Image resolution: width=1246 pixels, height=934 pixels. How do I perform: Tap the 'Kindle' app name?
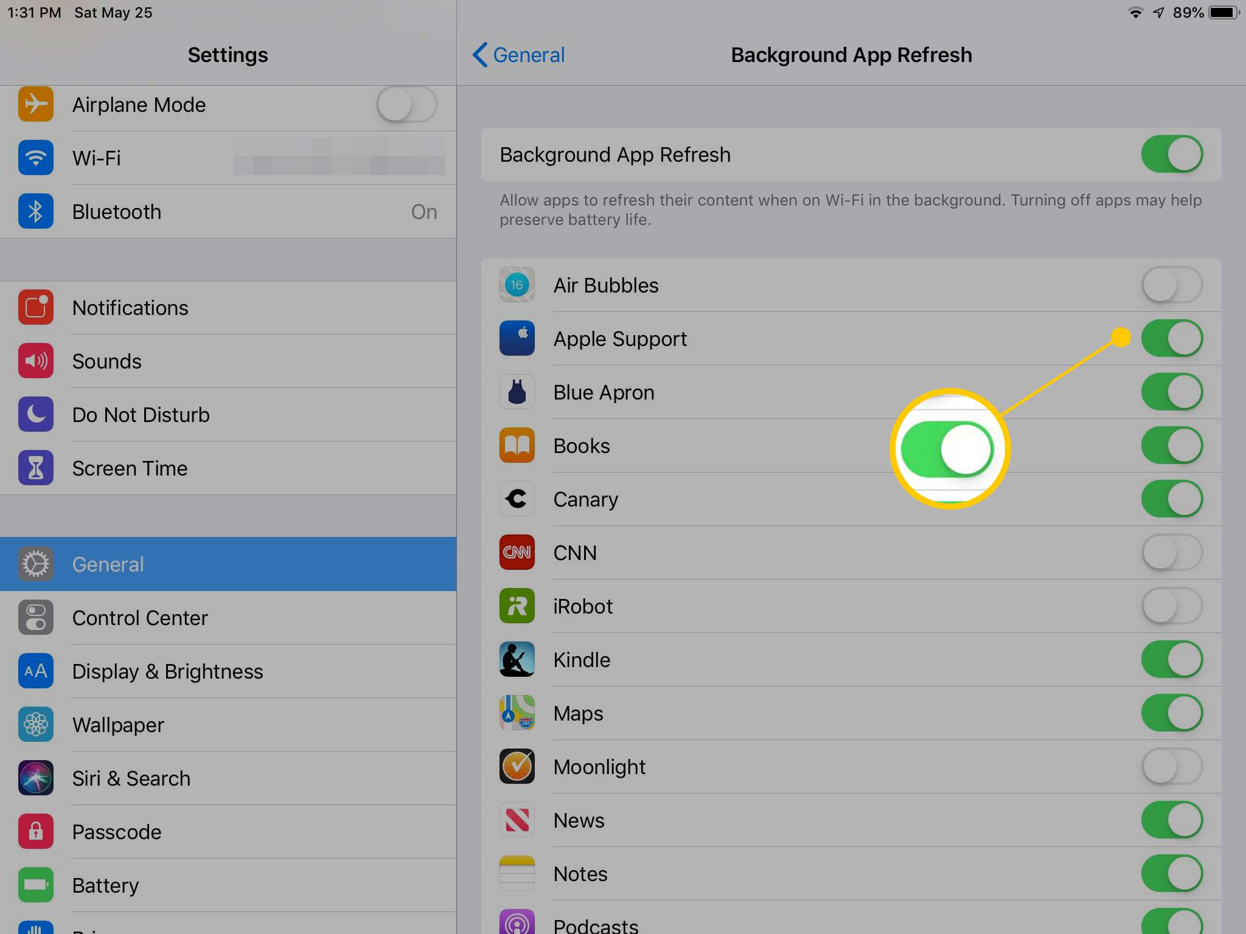582,660
